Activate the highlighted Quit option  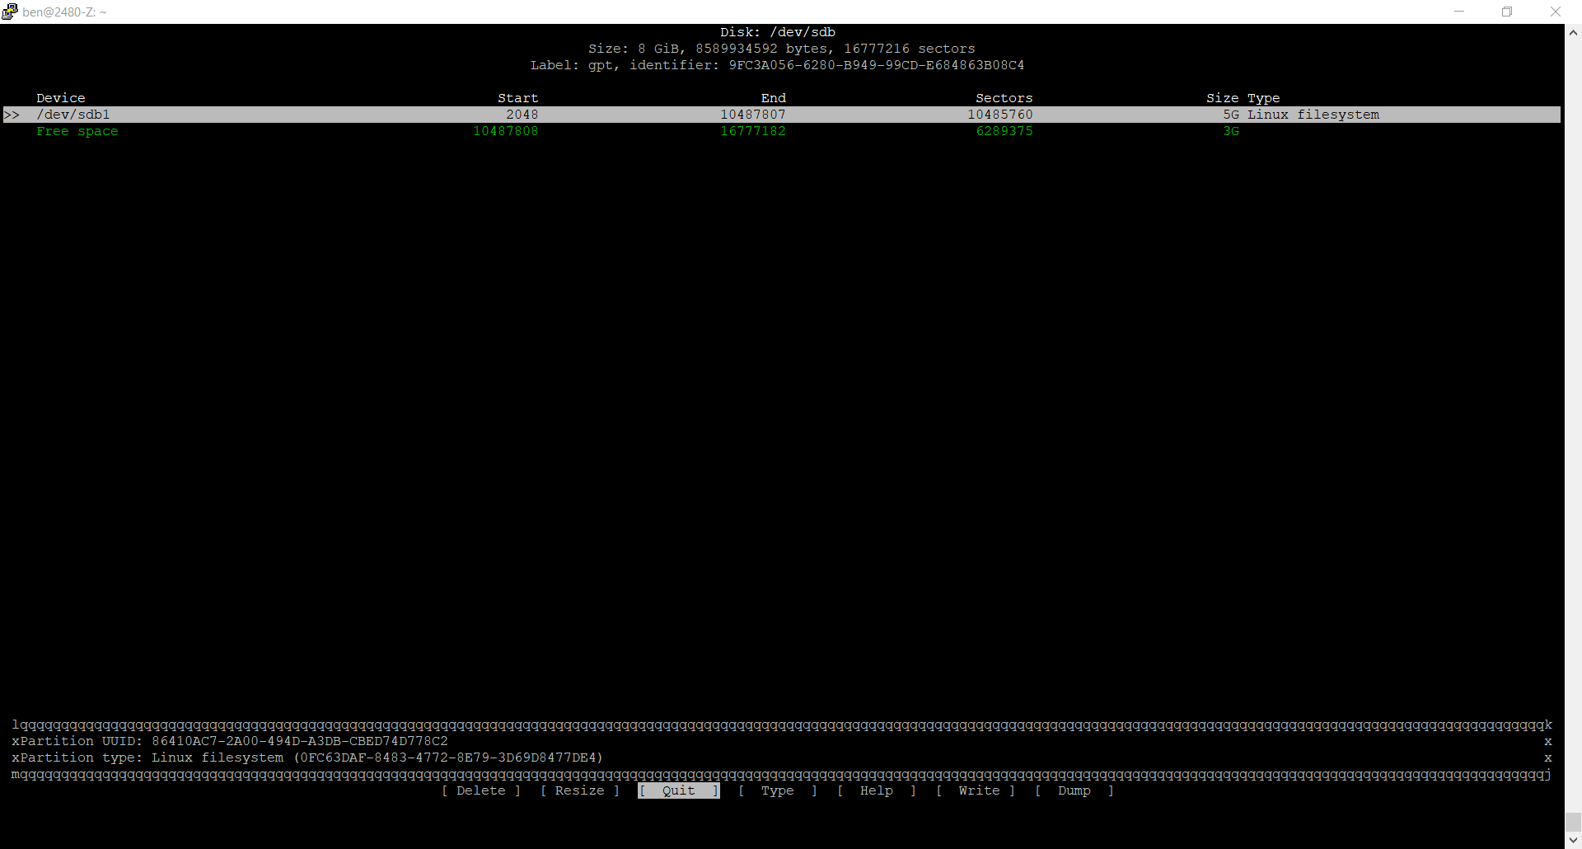pyautogui.click(x=678, y=790)
